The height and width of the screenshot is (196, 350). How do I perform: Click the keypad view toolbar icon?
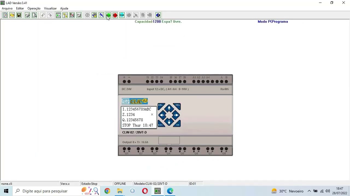[x=58, y=15]
